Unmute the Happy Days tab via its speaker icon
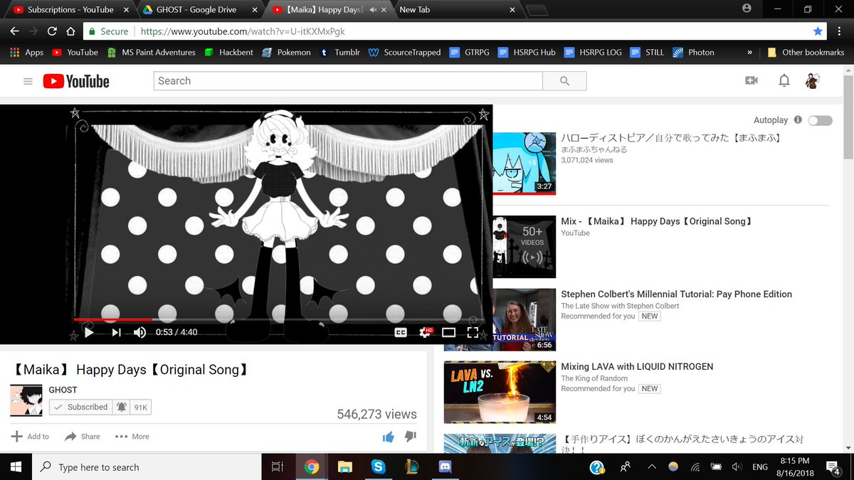 point(374,10)
